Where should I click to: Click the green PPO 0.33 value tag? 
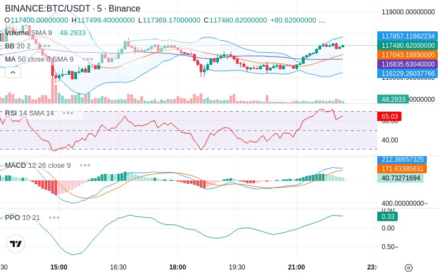point(388,217)
